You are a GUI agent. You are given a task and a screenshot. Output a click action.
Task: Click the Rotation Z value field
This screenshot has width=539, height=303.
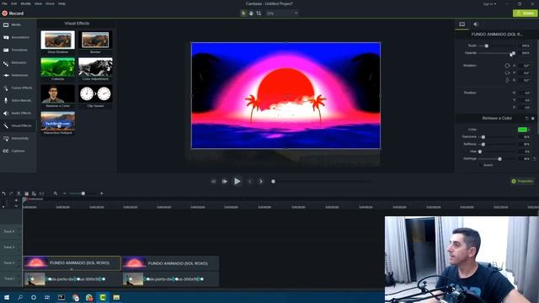(x=526, y=66)
